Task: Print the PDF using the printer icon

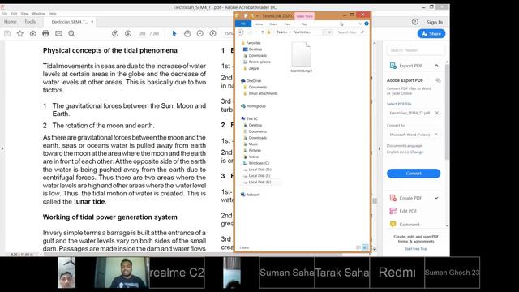Action: pyautogui.click(x=45, y=33)
